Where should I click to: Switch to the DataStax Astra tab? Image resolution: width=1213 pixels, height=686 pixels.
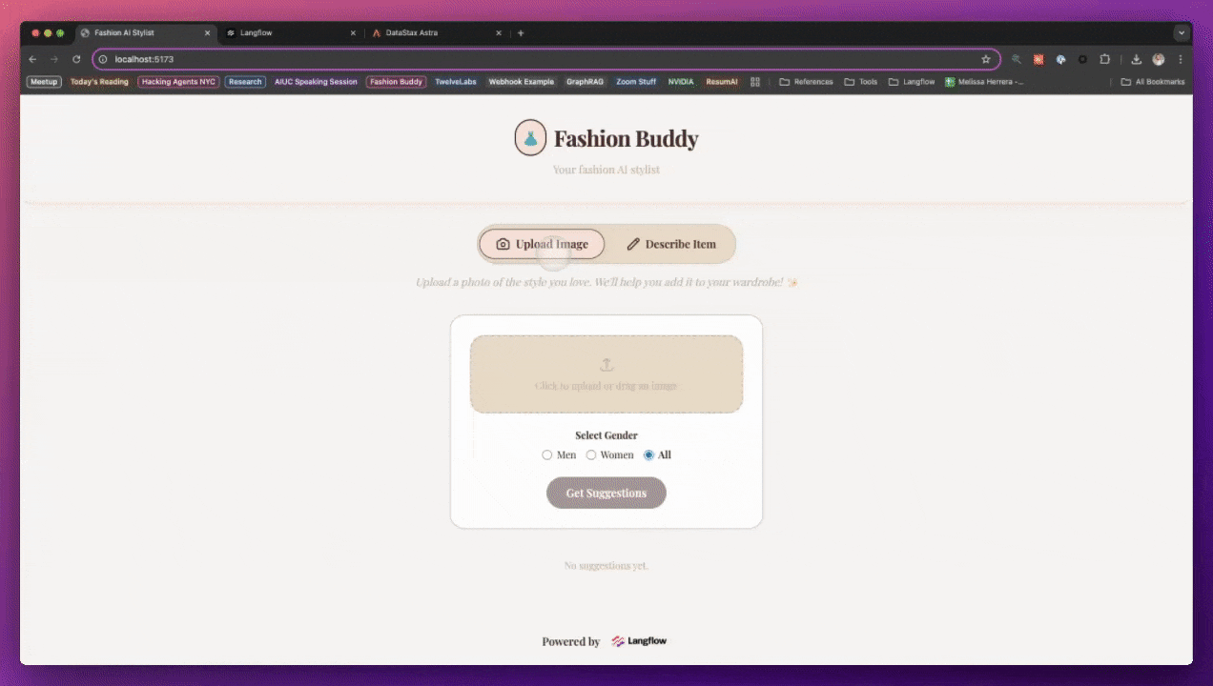[411, 32]
